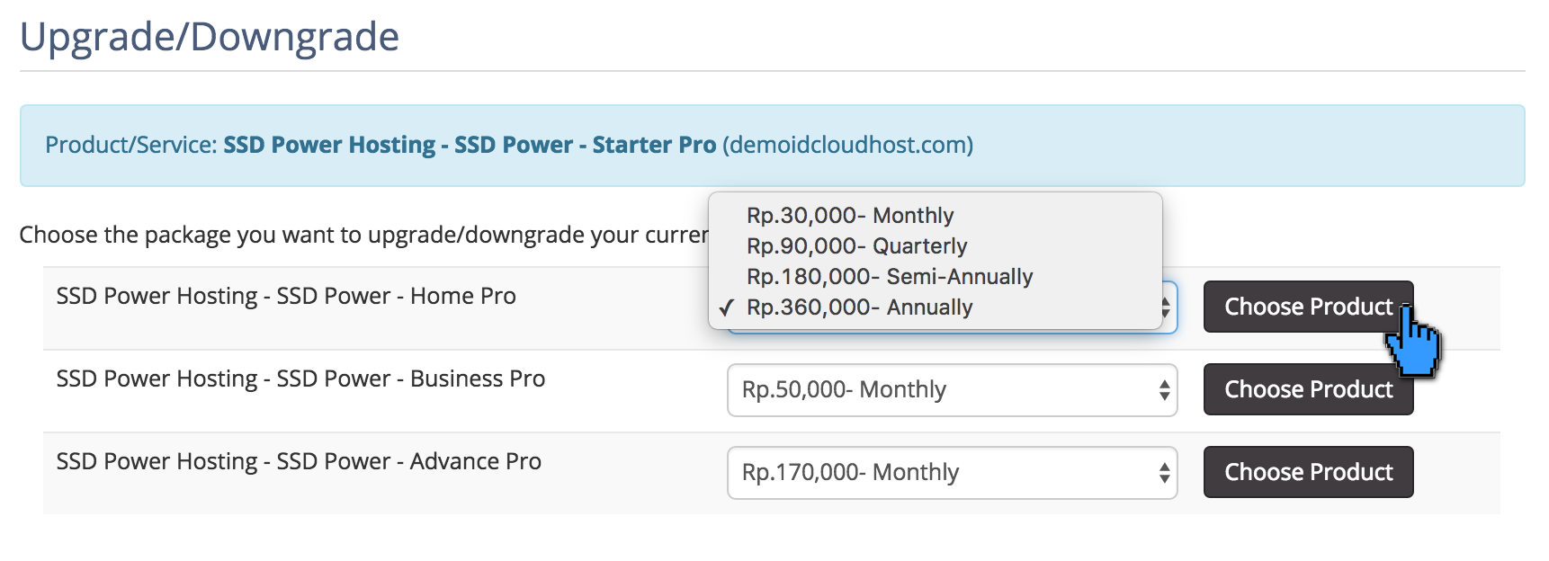Select the Advance Pro product name row
1549x561 pixels.
pyautogui.click(x=299, y=461)
